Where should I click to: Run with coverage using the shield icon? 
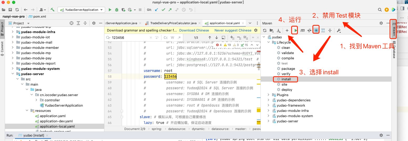[x=123, y=10]
